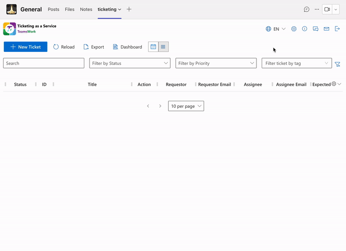Image resolution: width=346 pixels, height=251 pixels.
Task: Click the Expected column header
Action: coord(321,84)
